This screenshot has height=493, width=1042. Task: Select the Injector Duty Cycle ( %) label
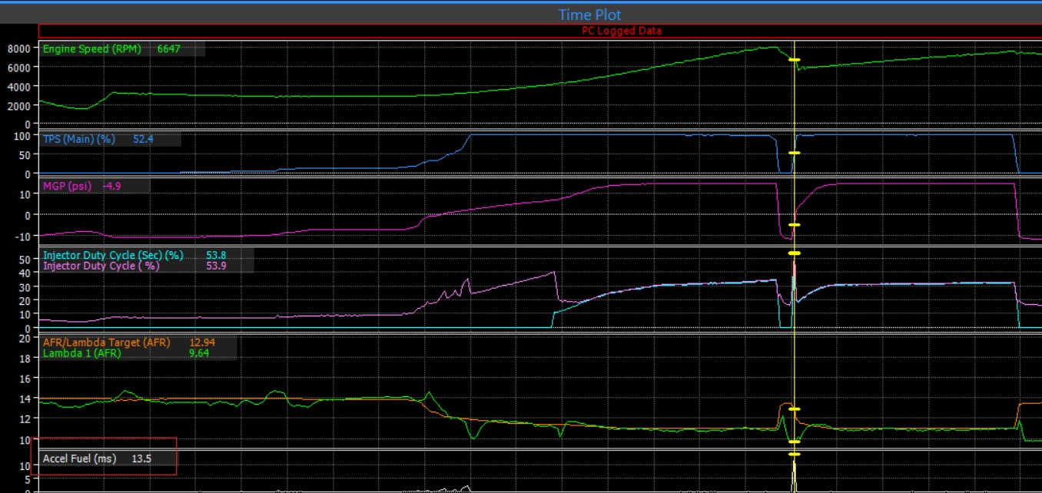point(101,266)
